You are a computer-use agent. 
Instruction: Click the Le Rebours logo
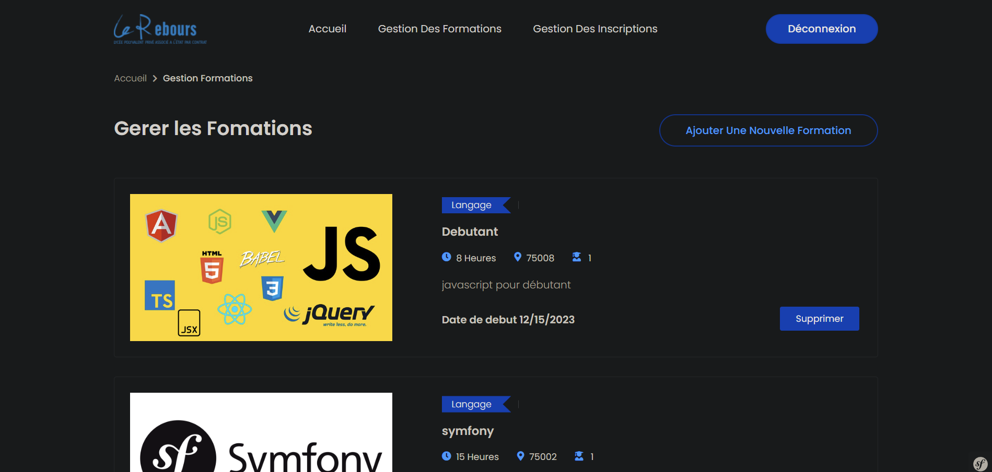[x=160, y=29]
